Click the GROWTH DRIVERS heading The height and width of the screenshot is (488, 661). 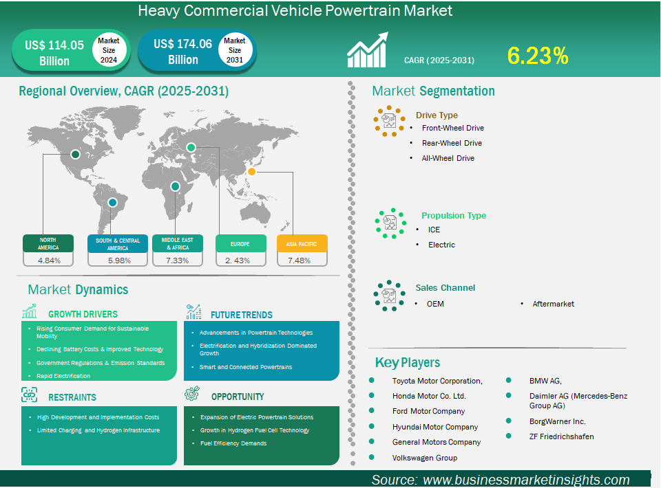pyautogui.click(x=83, y=314)
